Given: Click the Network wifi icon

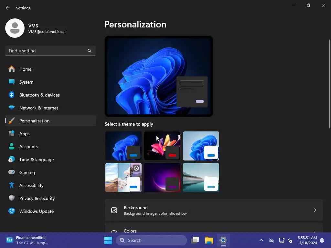Looking at the screenshot, I should tap(12, 108).
